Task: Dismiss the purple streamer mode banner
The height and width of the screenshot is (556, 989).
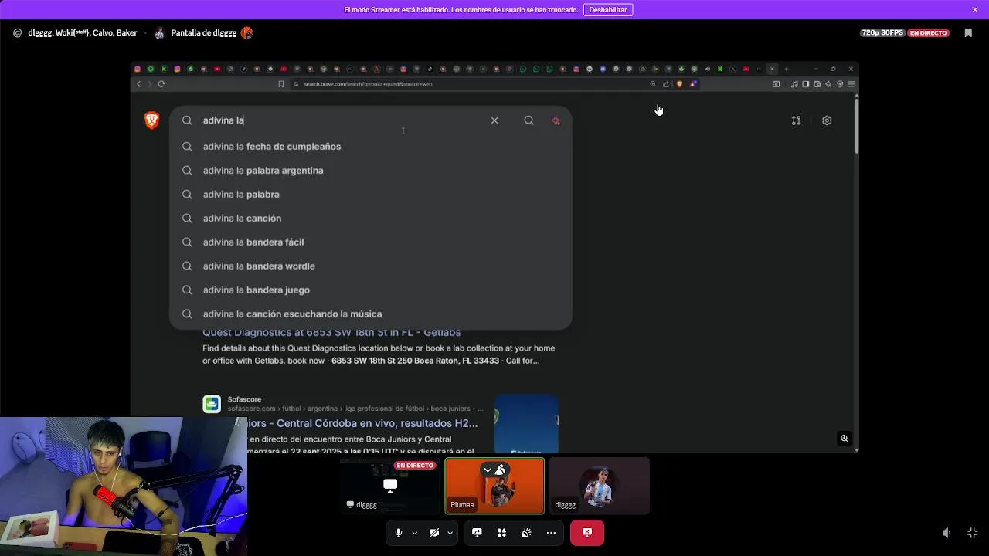Action: [975, 10]
